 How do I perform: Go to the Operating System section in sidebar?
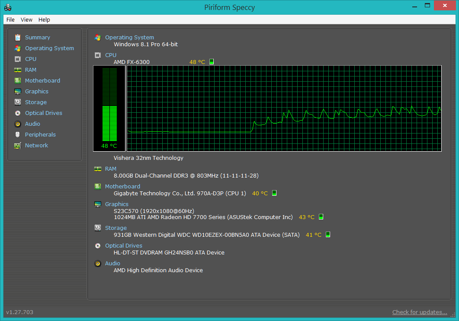(49, 48)
